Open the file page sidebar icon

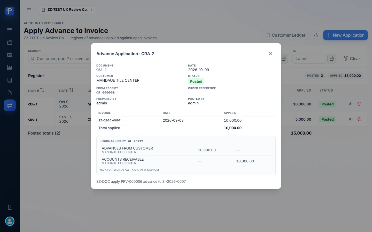10,93
